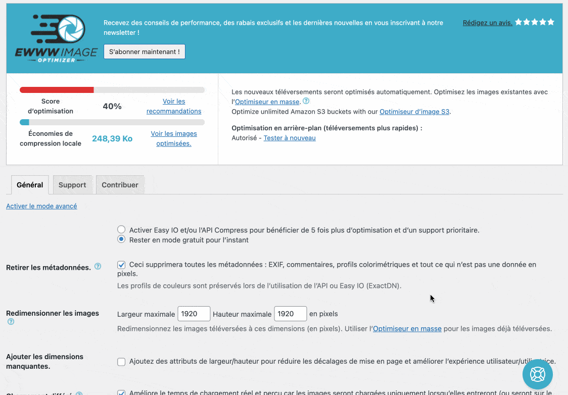Click inside the Largeur maximale input field
Image resolution: width=568 pixels, height=395 pixels.
[x=194, y=313]
